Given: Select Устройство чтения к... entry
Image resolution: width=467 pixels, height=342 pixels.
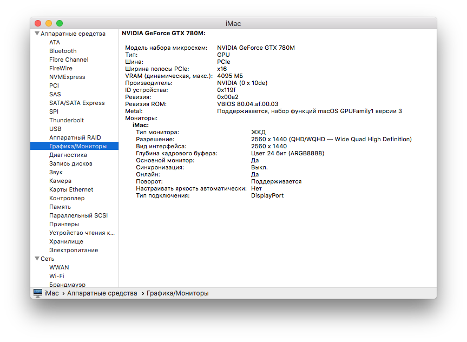Looking at the screenshot, I should 82,233.
